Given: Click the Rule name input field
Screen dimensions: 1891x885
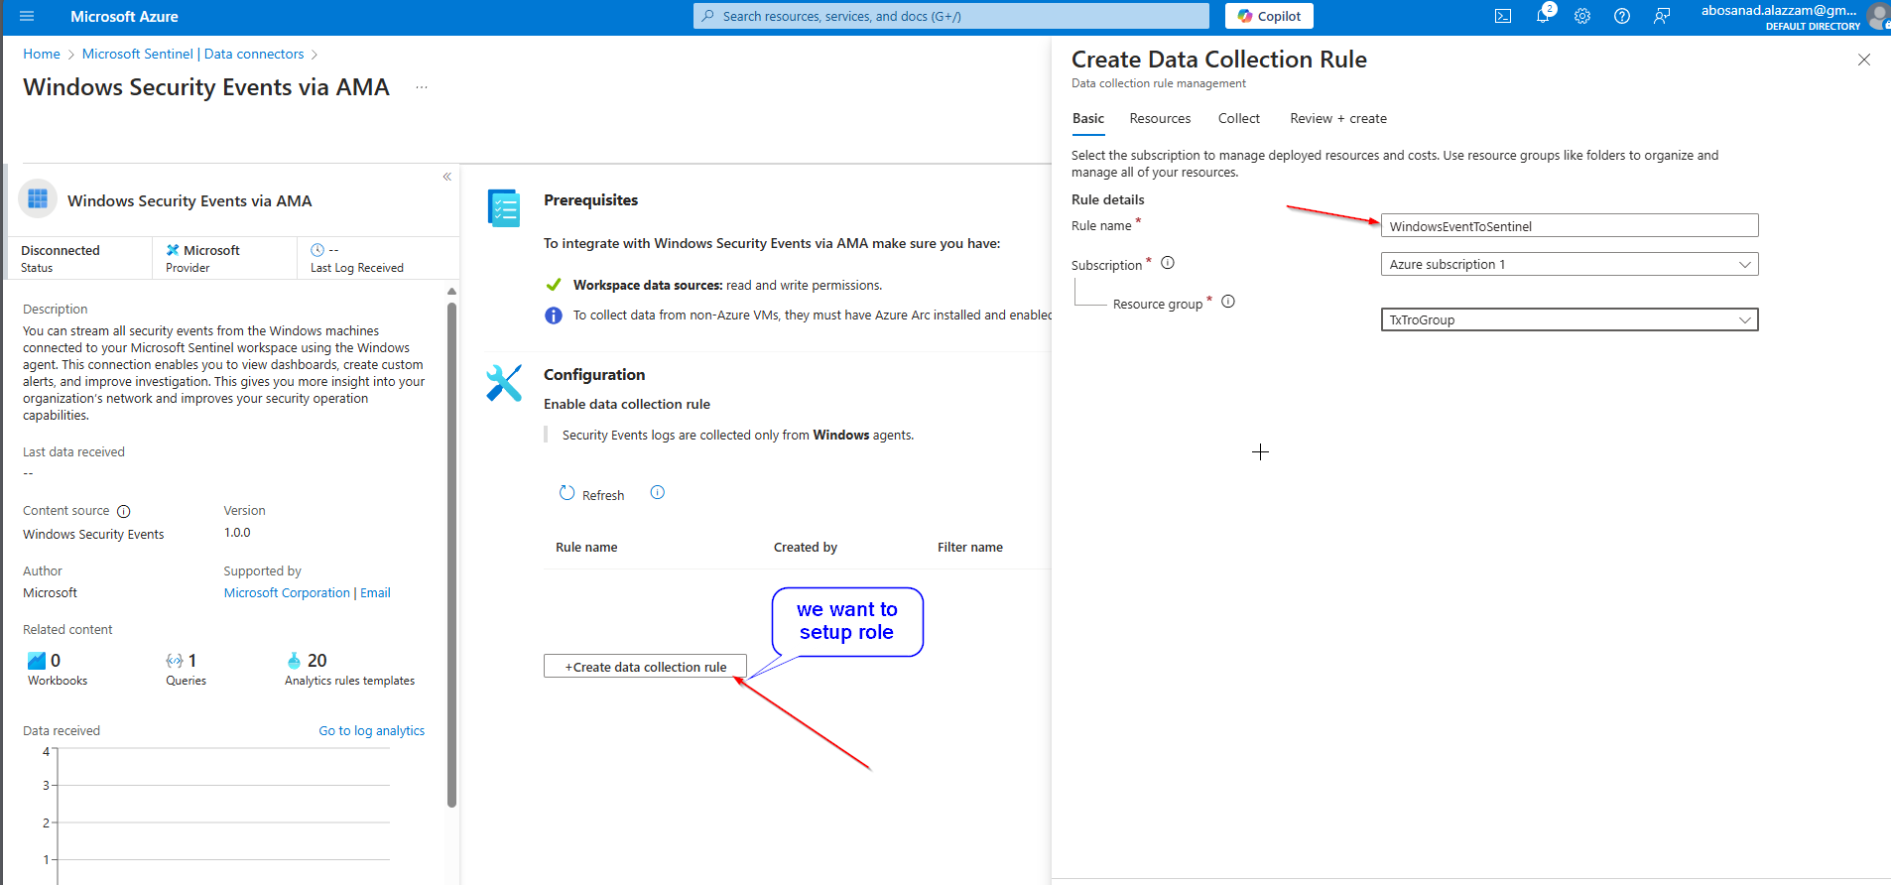Looking at the screenshot, I should 1569,226.
